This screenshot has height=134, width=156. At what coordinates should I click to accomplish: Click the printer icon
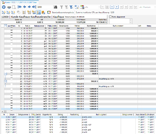point(9,7)
